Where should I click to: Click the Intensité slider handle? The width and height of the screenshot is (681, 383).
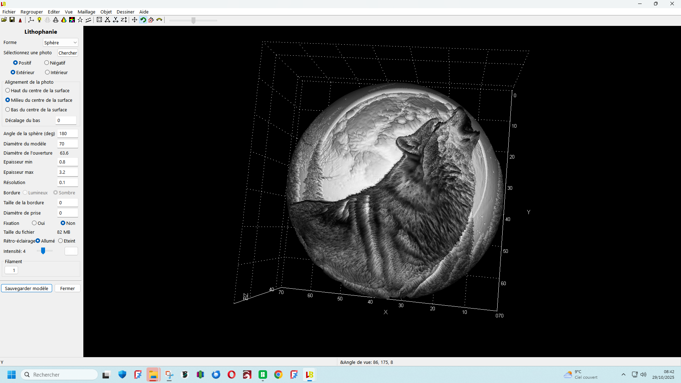point(43,251)
